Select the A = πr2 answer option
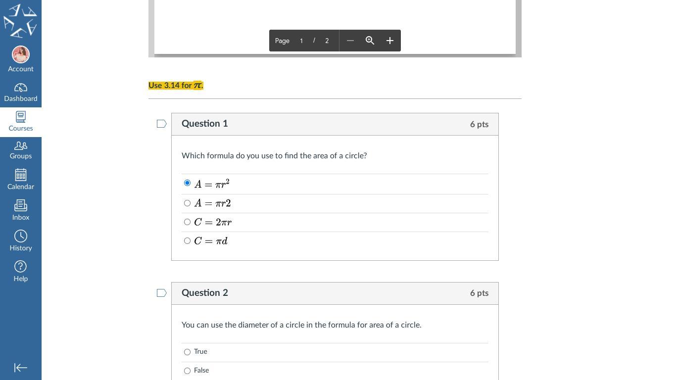 tap(187, 203)
